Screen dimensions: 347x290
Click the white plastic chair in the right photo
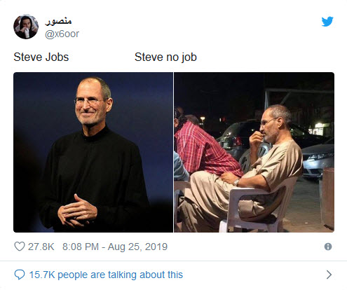coord(258,205)
